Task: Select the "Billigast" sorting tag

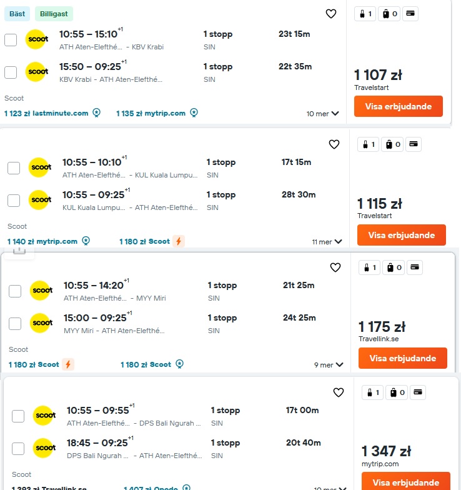Action: (54, 14)
